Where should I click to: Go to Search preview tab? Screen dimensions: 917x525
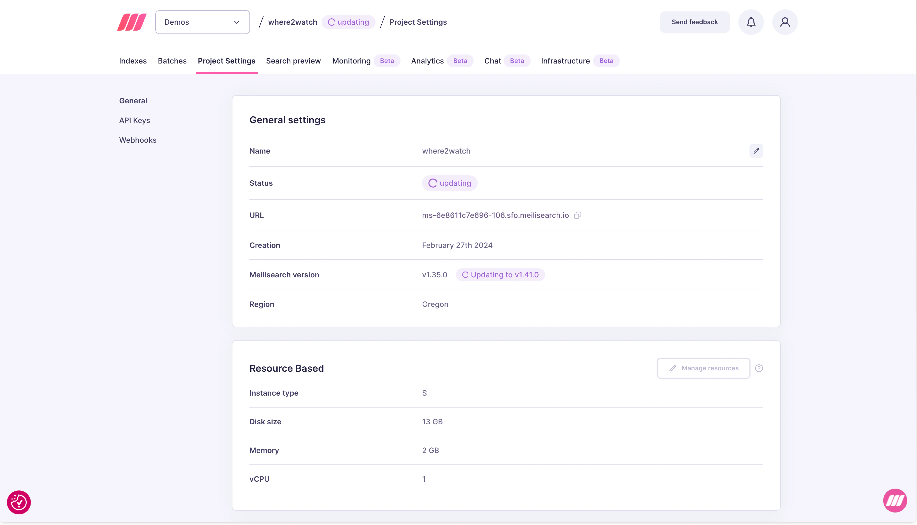click(293, 61)
